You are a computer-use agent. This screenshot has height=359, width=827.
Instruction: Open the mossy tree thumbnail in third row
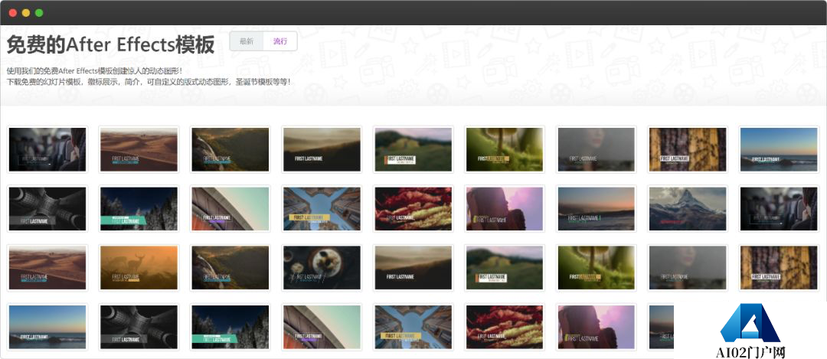tap(597, 267)
